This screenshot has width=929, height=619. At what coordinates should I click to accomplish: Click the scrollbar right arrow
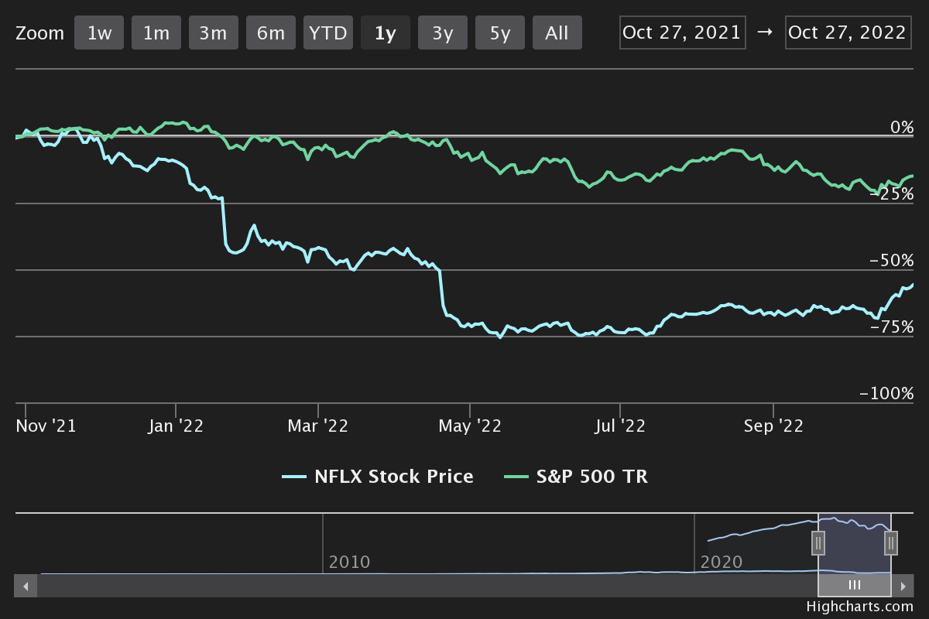[903, 586]
